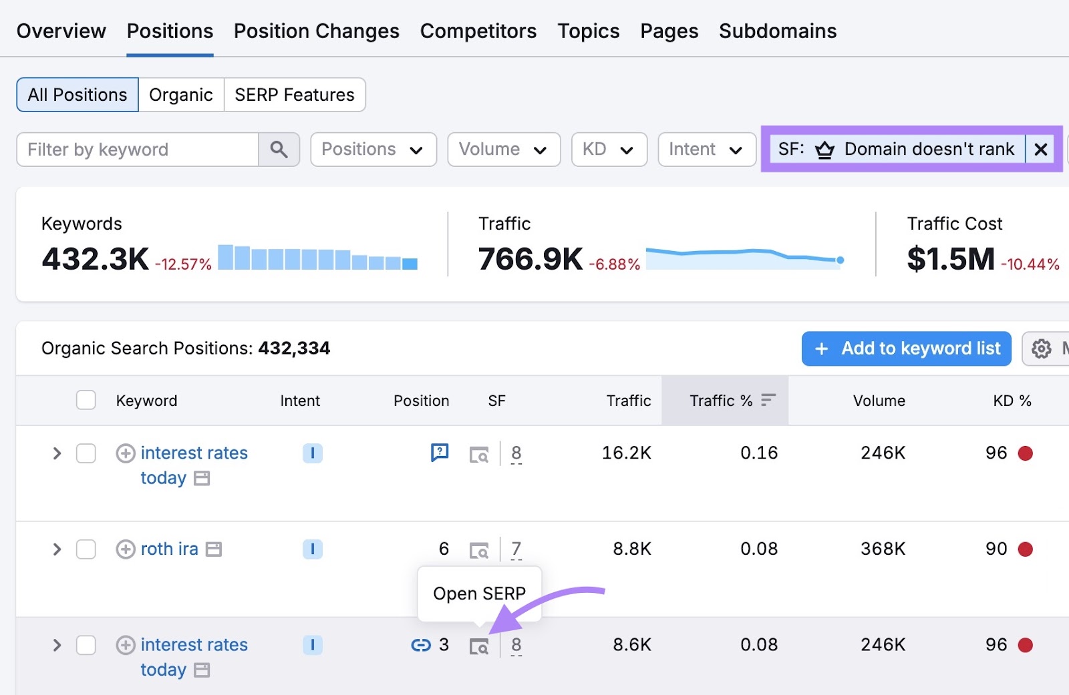Open the interest rates today keyword link
The height and width of the screenshot is (695, 1069).
194,453
